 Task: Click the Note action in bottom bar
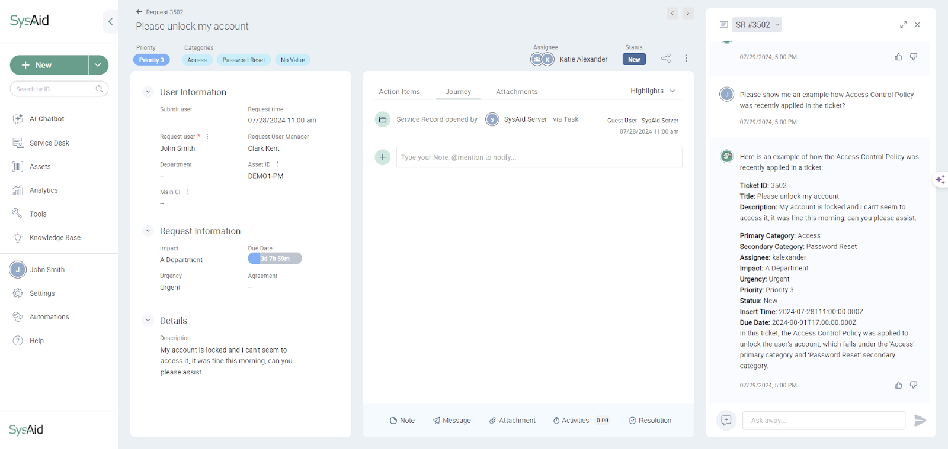[402, 421]
